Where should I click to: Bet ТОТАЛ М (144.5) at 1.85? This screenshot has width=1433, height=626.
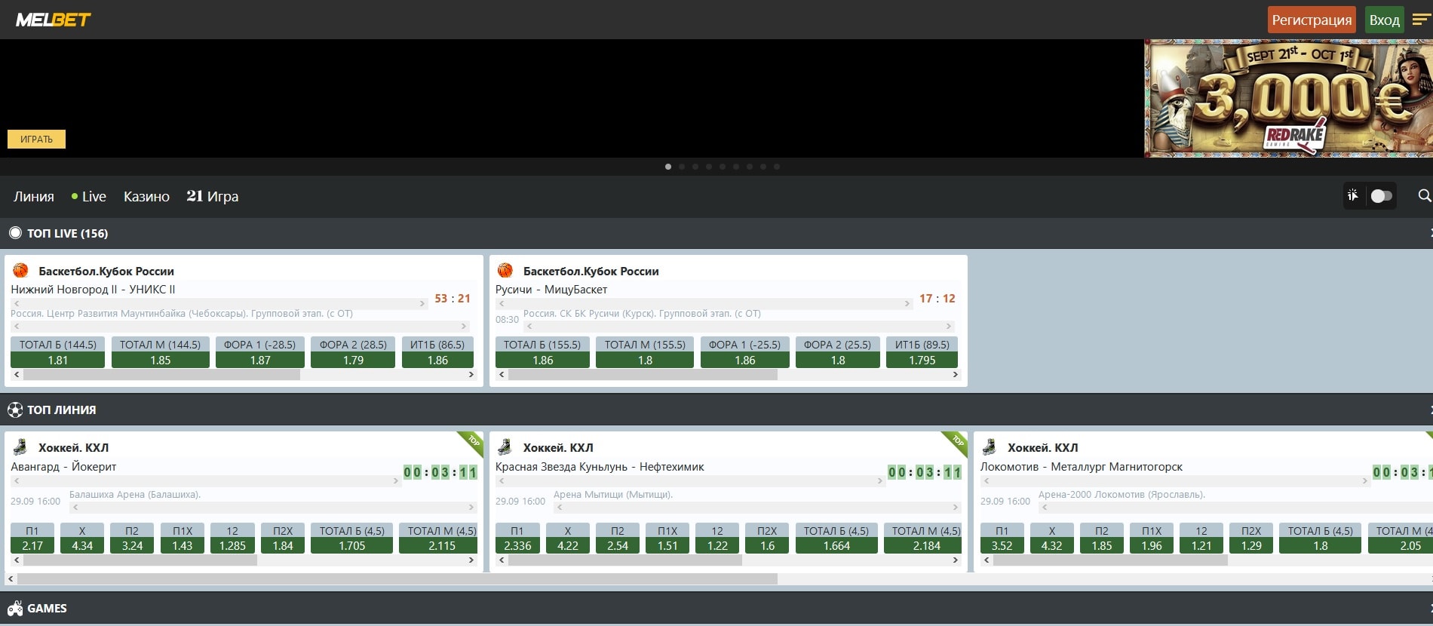click(161, 352)
